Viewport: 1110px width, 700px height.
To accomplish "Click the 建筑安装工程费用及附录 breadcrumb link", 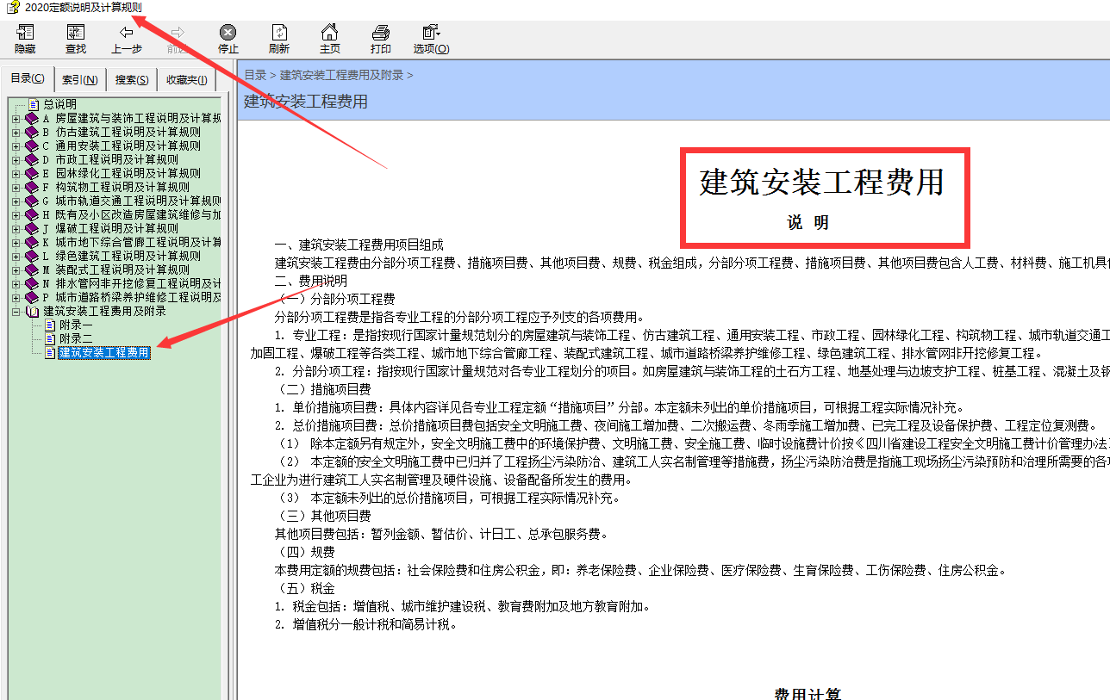I will click(341, 76).
